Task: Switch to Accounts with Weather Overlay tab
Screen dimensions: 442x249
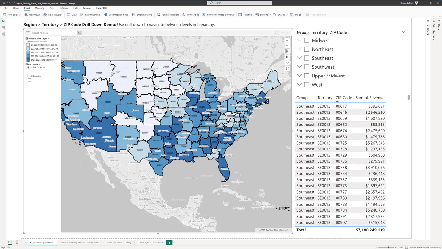Action: (118, 243)
